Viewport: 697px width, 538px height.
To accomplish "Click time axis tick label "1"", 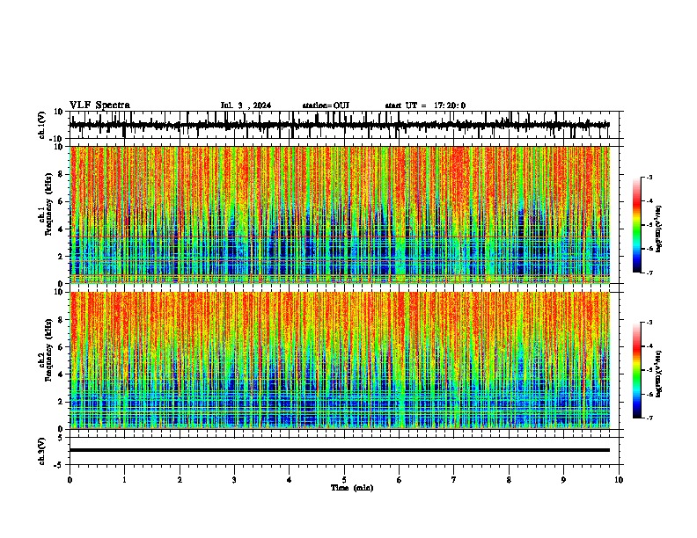I will [x=124, y=480].
